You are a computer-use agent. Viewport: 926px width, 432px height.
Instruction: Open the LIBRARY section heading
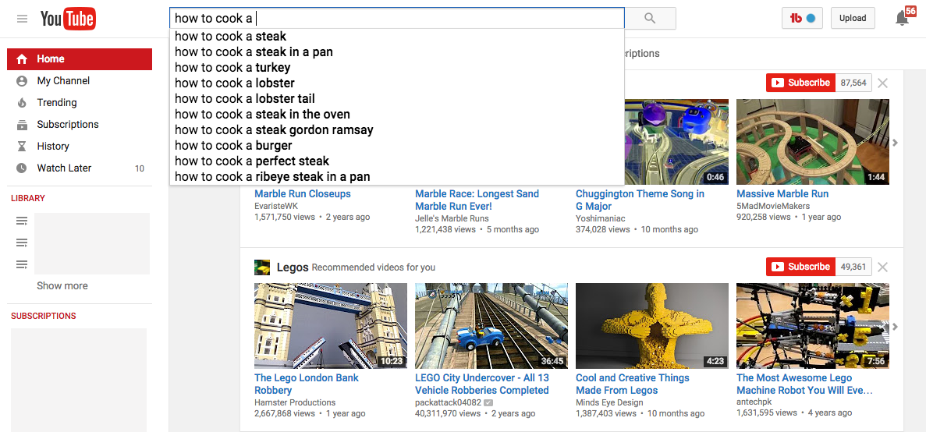coord(28,198)
